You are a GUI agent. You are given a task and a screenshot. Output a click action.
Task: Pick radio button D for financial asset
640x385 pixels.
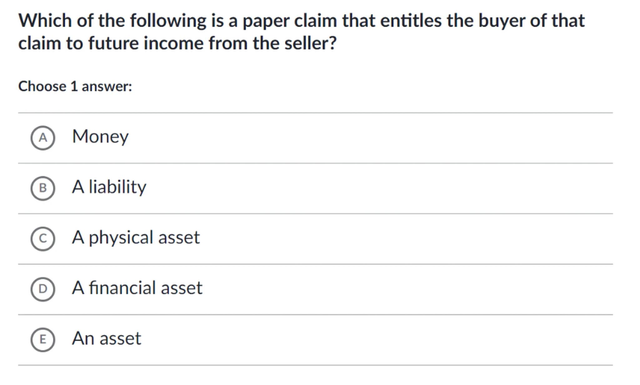pyautogui.click(x=43, y=289)
